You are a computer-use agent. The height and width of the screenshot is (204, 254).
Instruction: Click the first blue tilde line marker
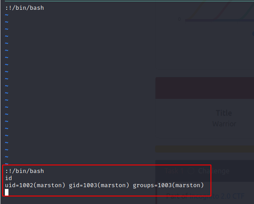coord(7,15)
